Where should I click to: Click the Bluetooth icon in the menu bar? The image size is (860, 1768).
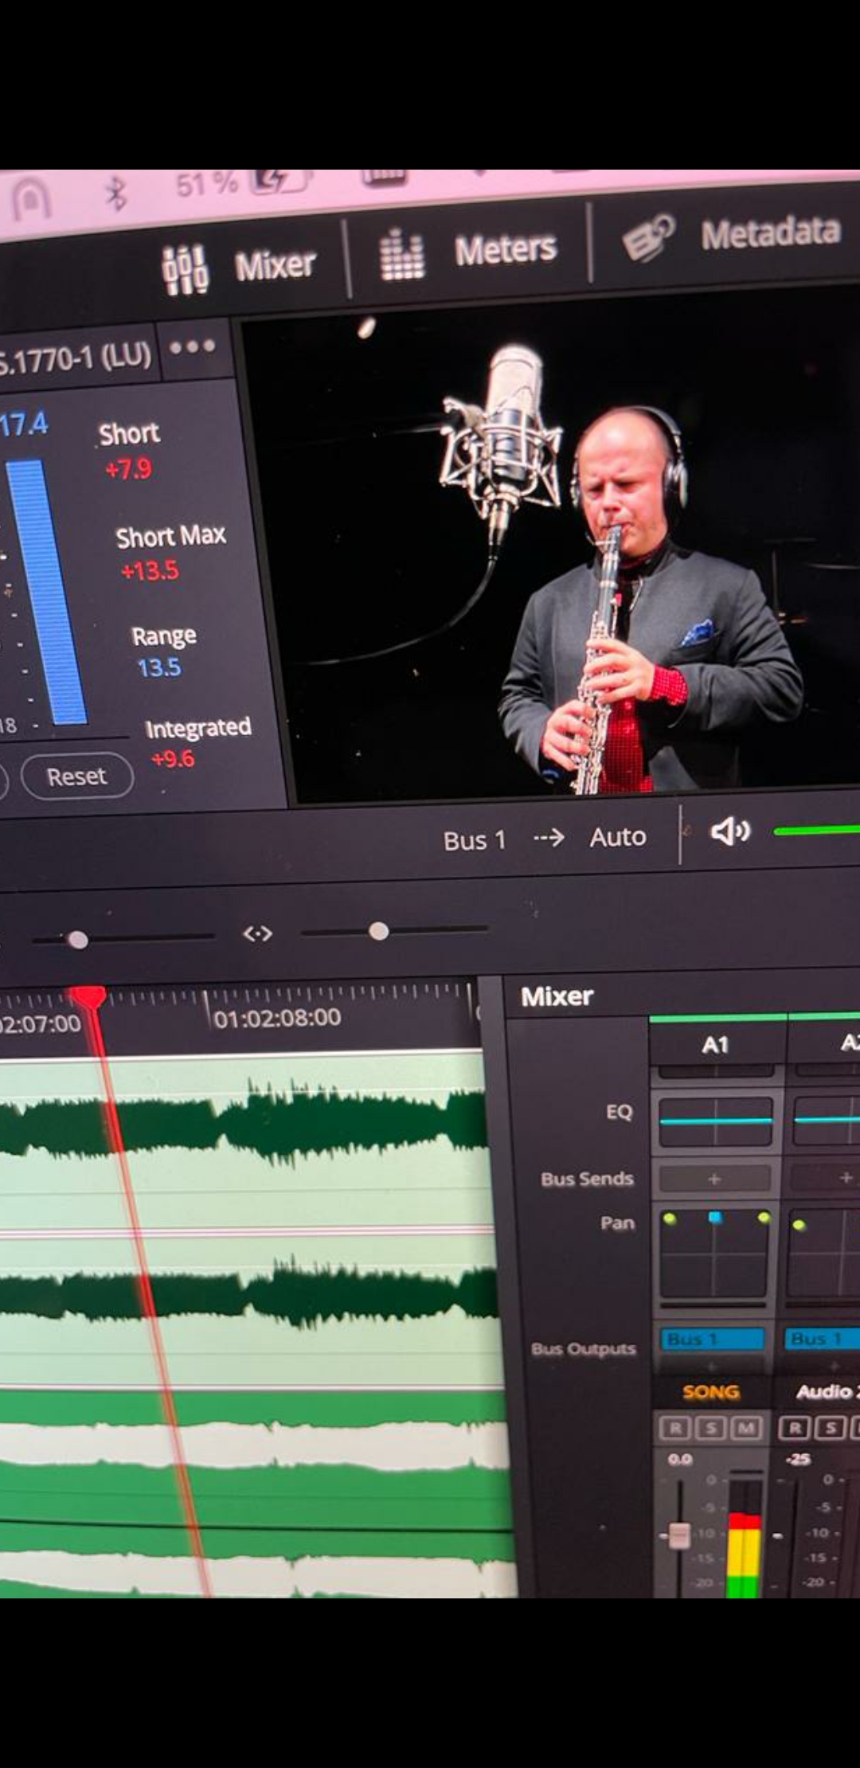click(117, 194)
